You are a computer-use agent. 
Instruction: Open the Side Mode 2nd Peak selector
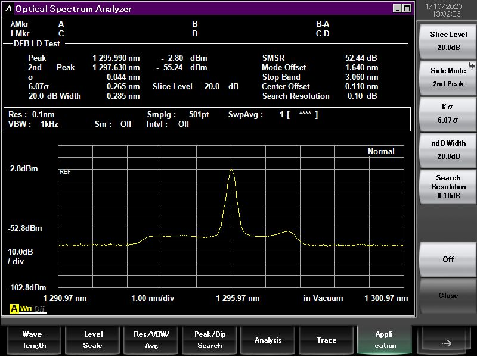448,77
